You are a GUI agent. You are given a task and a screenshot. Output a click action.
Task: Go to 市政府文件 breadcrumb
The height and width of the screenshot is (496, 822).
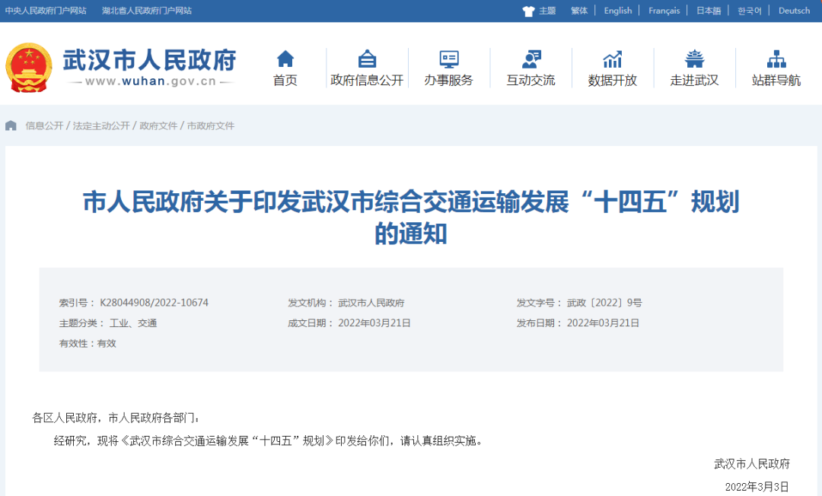(x=211, y=126)
